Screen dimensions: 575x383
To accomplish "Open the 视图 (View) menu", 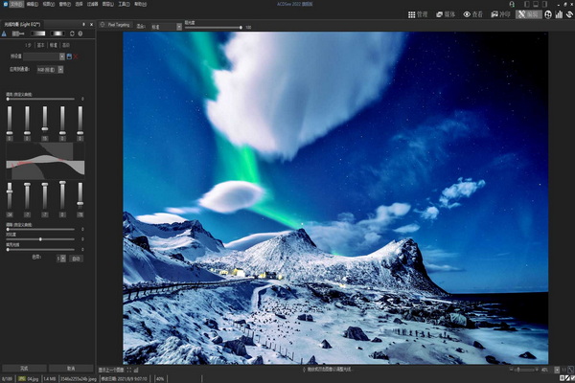I will coord(49,5).
